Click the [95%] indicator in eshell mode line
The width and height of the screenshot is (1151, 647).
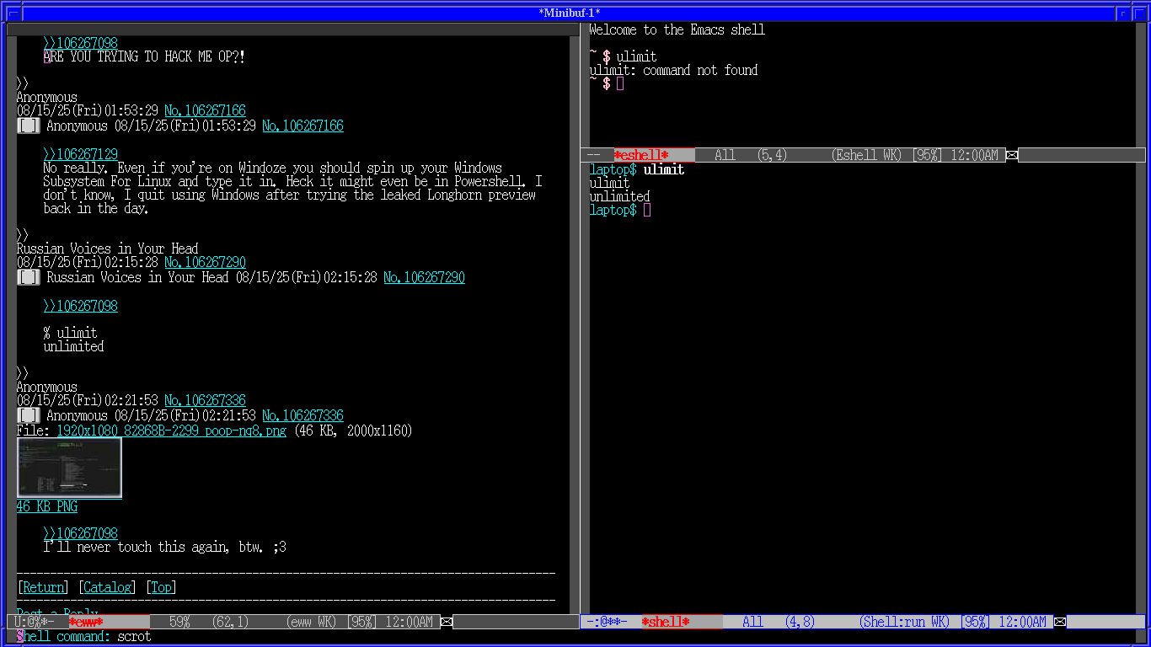(x=928, y=155)
